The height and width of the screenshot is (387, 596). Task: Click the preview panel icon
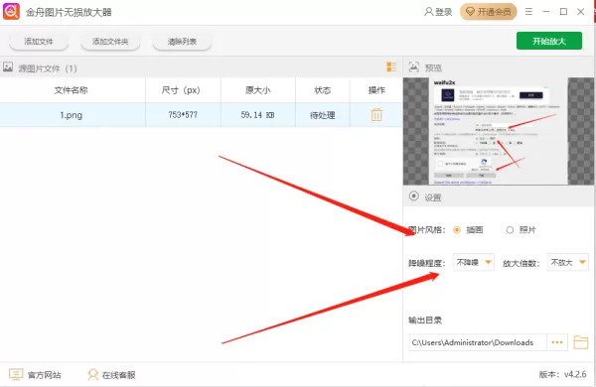(x=413, y=67)
